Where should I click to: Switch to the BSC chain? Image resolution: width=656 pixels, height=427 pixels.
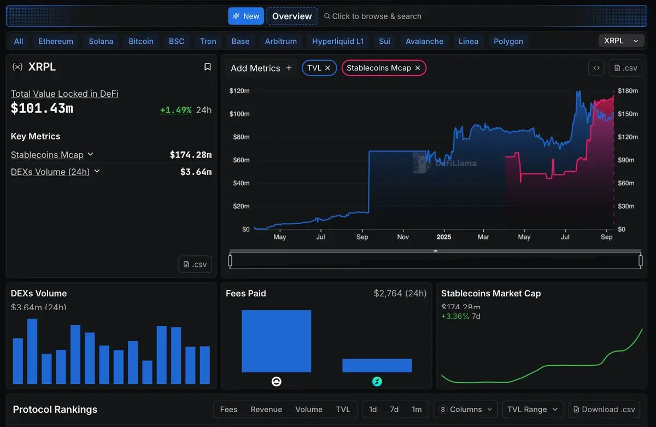[x=177, y=41]
